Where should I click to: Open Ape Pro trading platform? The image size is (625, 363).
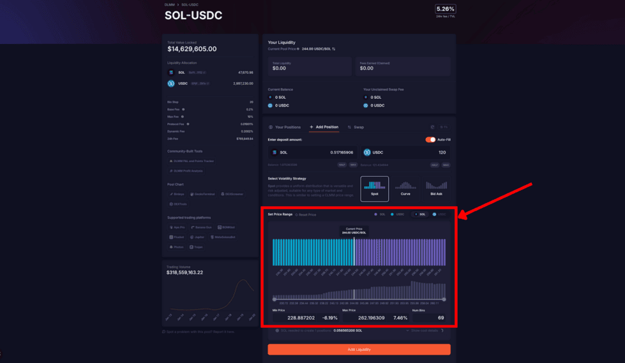177,227
